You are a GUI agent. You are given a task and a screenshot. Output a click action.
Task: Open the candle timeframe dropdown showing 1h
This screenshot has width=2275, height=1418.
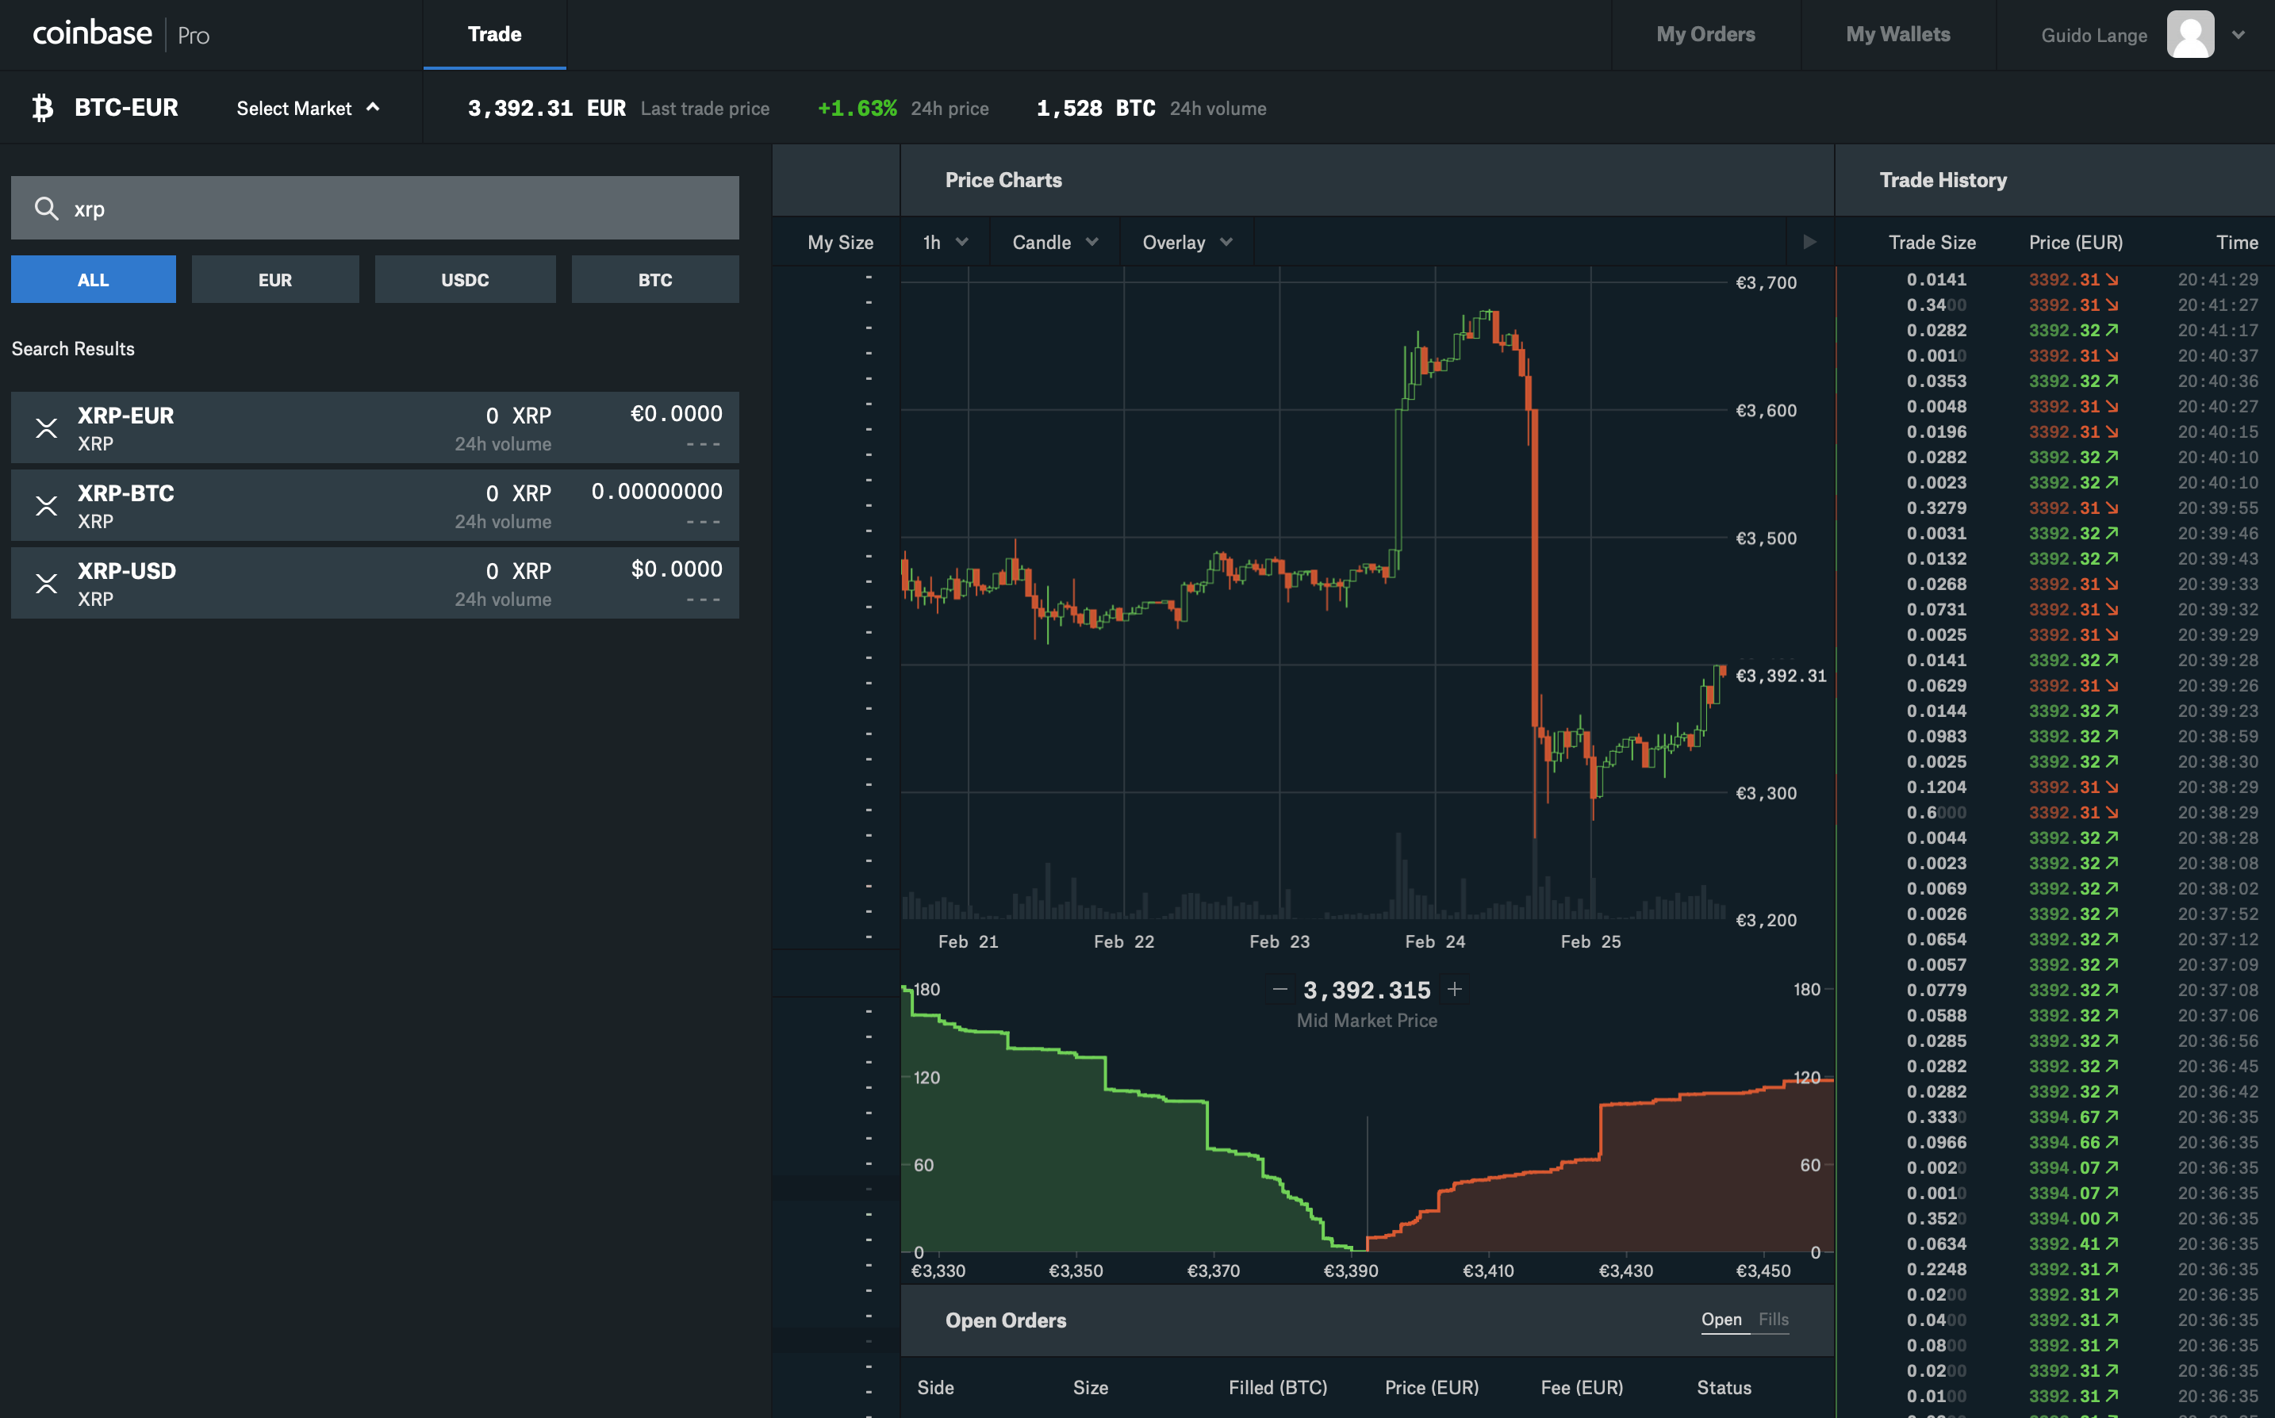[x=943, y=241]
